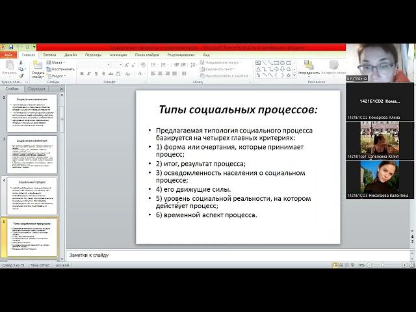Justify the text in the paragraph group
The height and width of the screenshot is (312, 416).
tap(174, 73)
